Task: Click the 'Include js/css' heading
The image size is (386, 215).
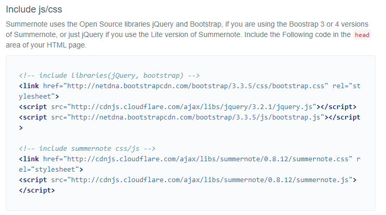Action: coord(34,9)
